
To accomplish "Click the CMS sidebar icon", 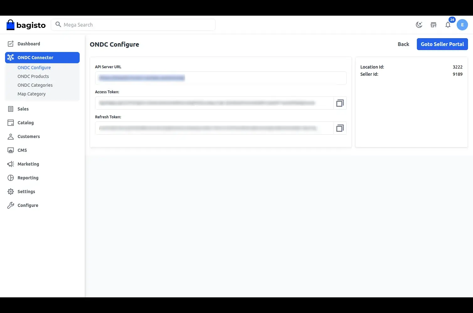I will 10,150.
